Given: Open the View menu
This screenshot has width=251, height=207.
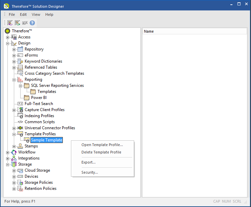Looking at the screenshot, I should (36, 14).
